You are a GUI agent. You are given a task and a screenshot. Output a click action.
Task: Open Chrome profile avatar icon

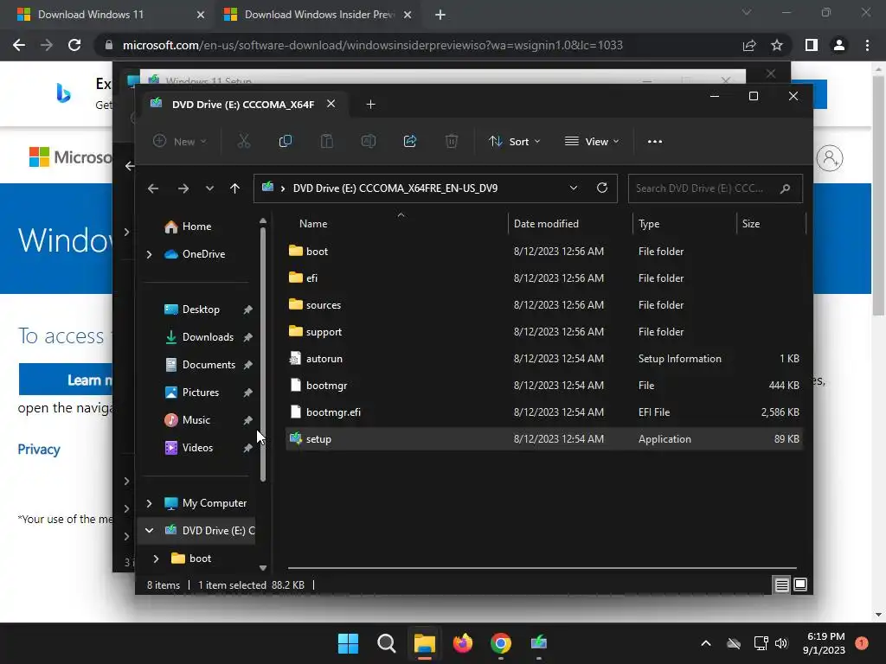(x=839, y=45)
